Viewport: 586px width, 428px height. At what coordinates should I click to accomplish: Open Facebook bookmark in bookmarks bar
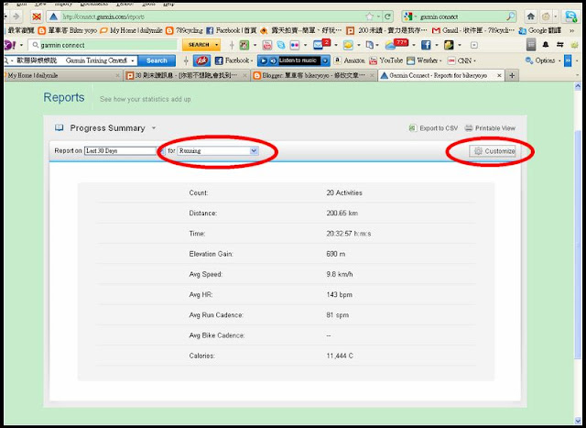point(231,30)
